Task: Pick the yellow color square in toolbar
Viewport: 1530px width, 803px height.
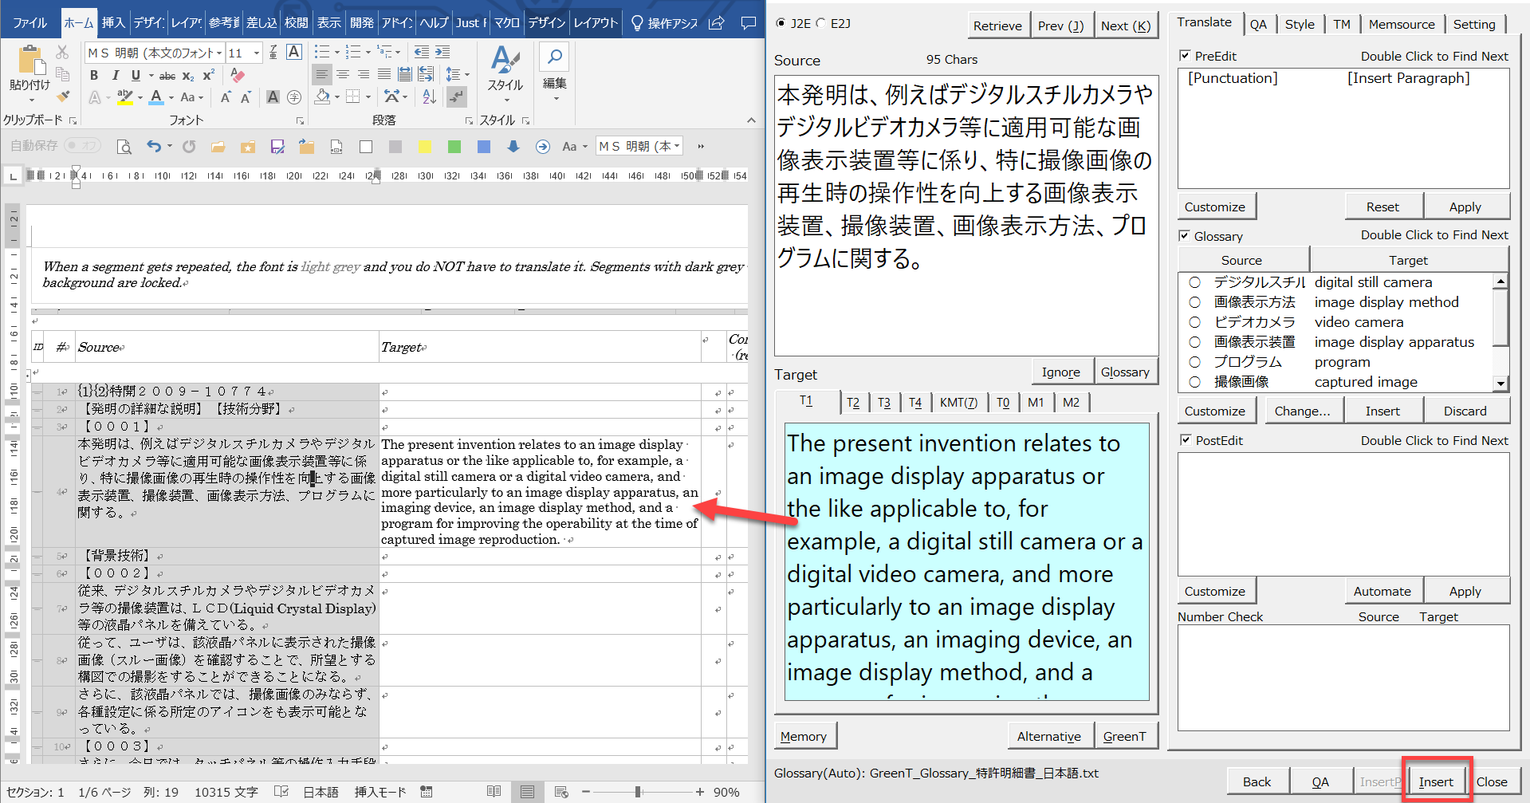Action: 425,147
